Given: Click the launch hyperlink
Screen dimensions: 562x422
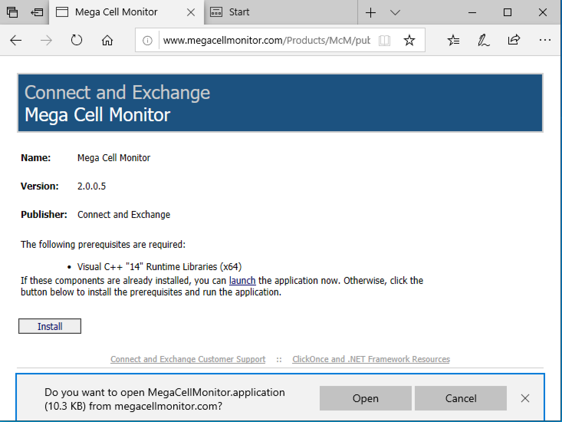Looking at the screenshot, I should 242,280.
